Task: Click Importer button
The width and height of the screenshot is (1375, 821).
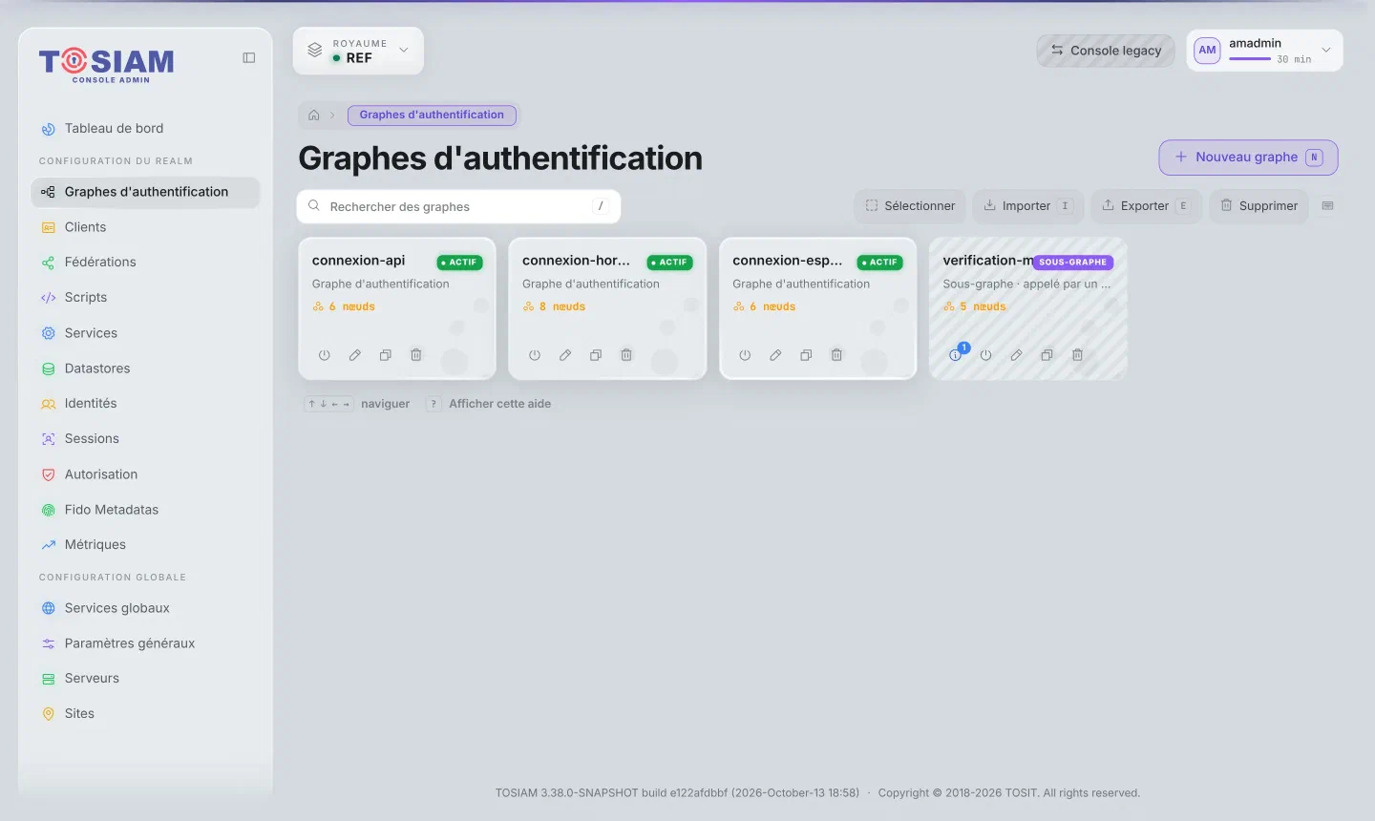Action: (1027, 206)
